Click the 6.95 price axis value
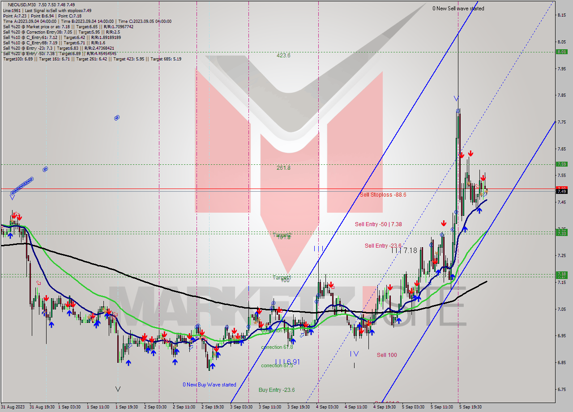Viewport: 573px width, 412px height. (x=562, y=335)
